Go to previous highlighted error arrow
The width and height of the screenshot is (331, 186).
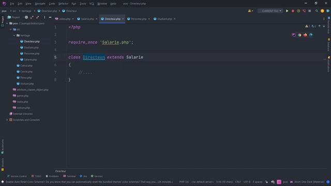[320, 26]
